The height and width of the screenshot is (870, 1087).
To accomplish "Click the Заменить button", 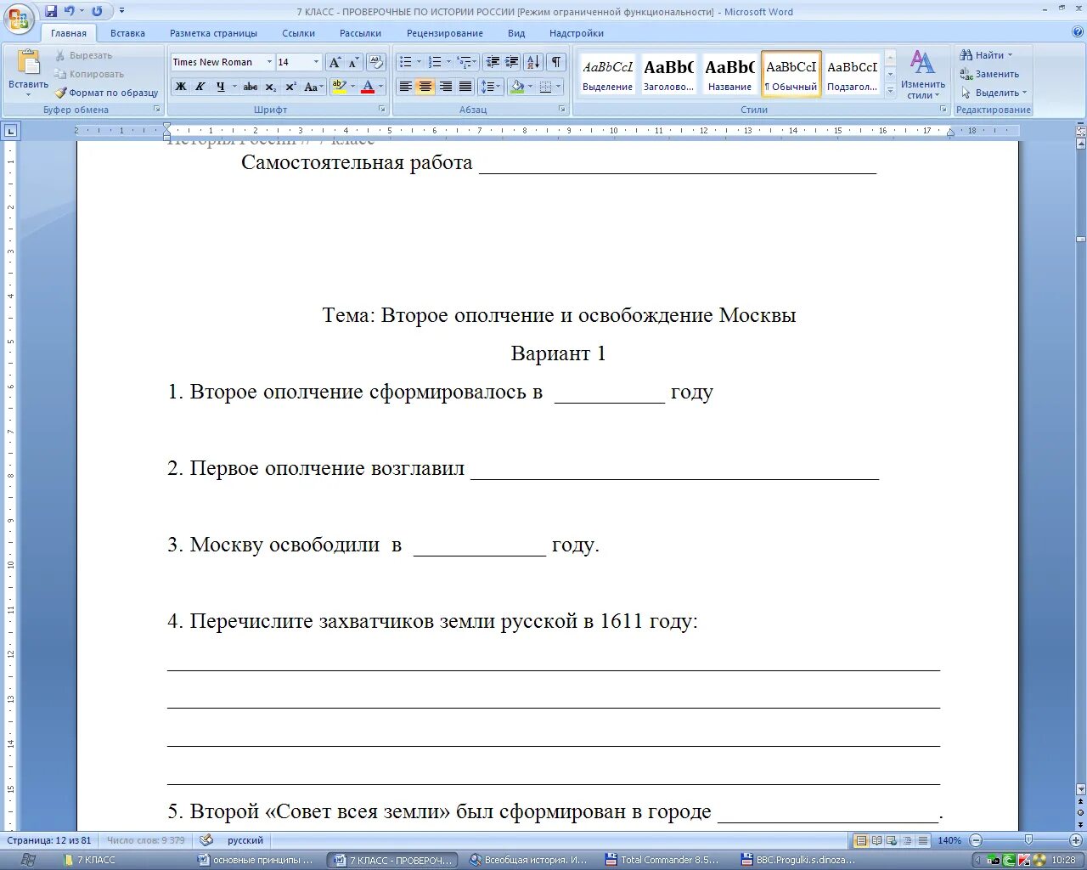I will [989, 74].
